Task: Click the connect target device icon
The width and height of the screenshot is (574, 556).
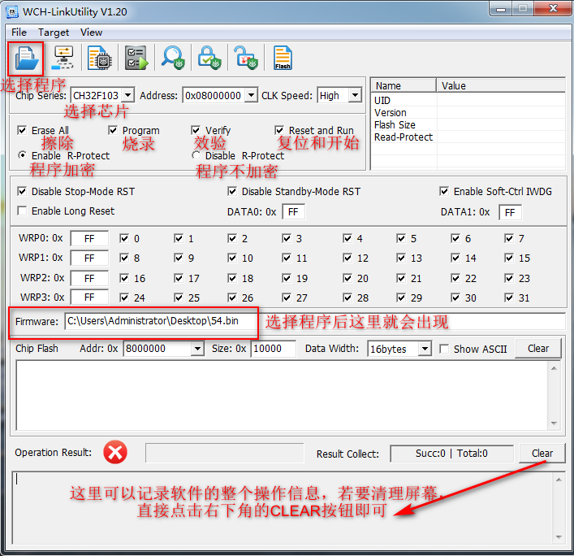Action: pos(63,58)
